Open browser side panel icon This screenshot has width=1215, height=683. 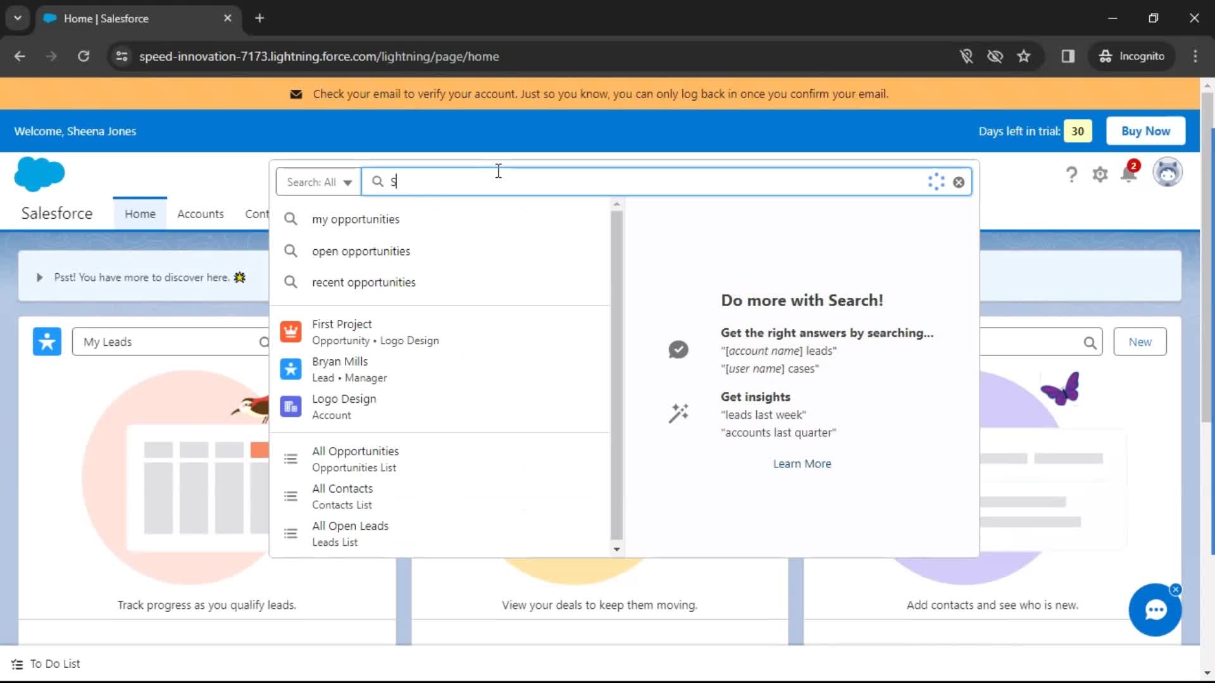[1068, 56]
